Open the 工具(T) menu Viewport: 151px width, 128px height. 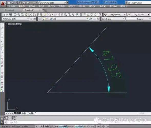tap(62, 6)
